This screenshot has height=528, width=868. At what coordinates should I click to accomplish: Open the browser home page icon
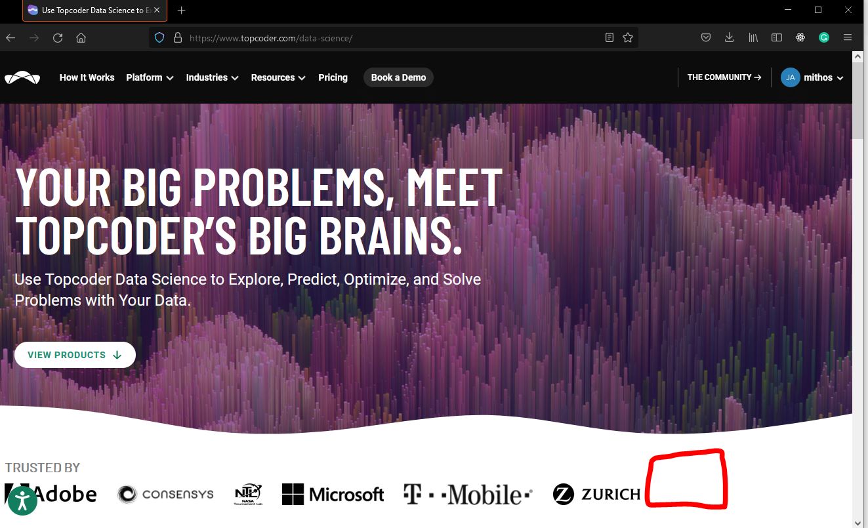(81, 38)
